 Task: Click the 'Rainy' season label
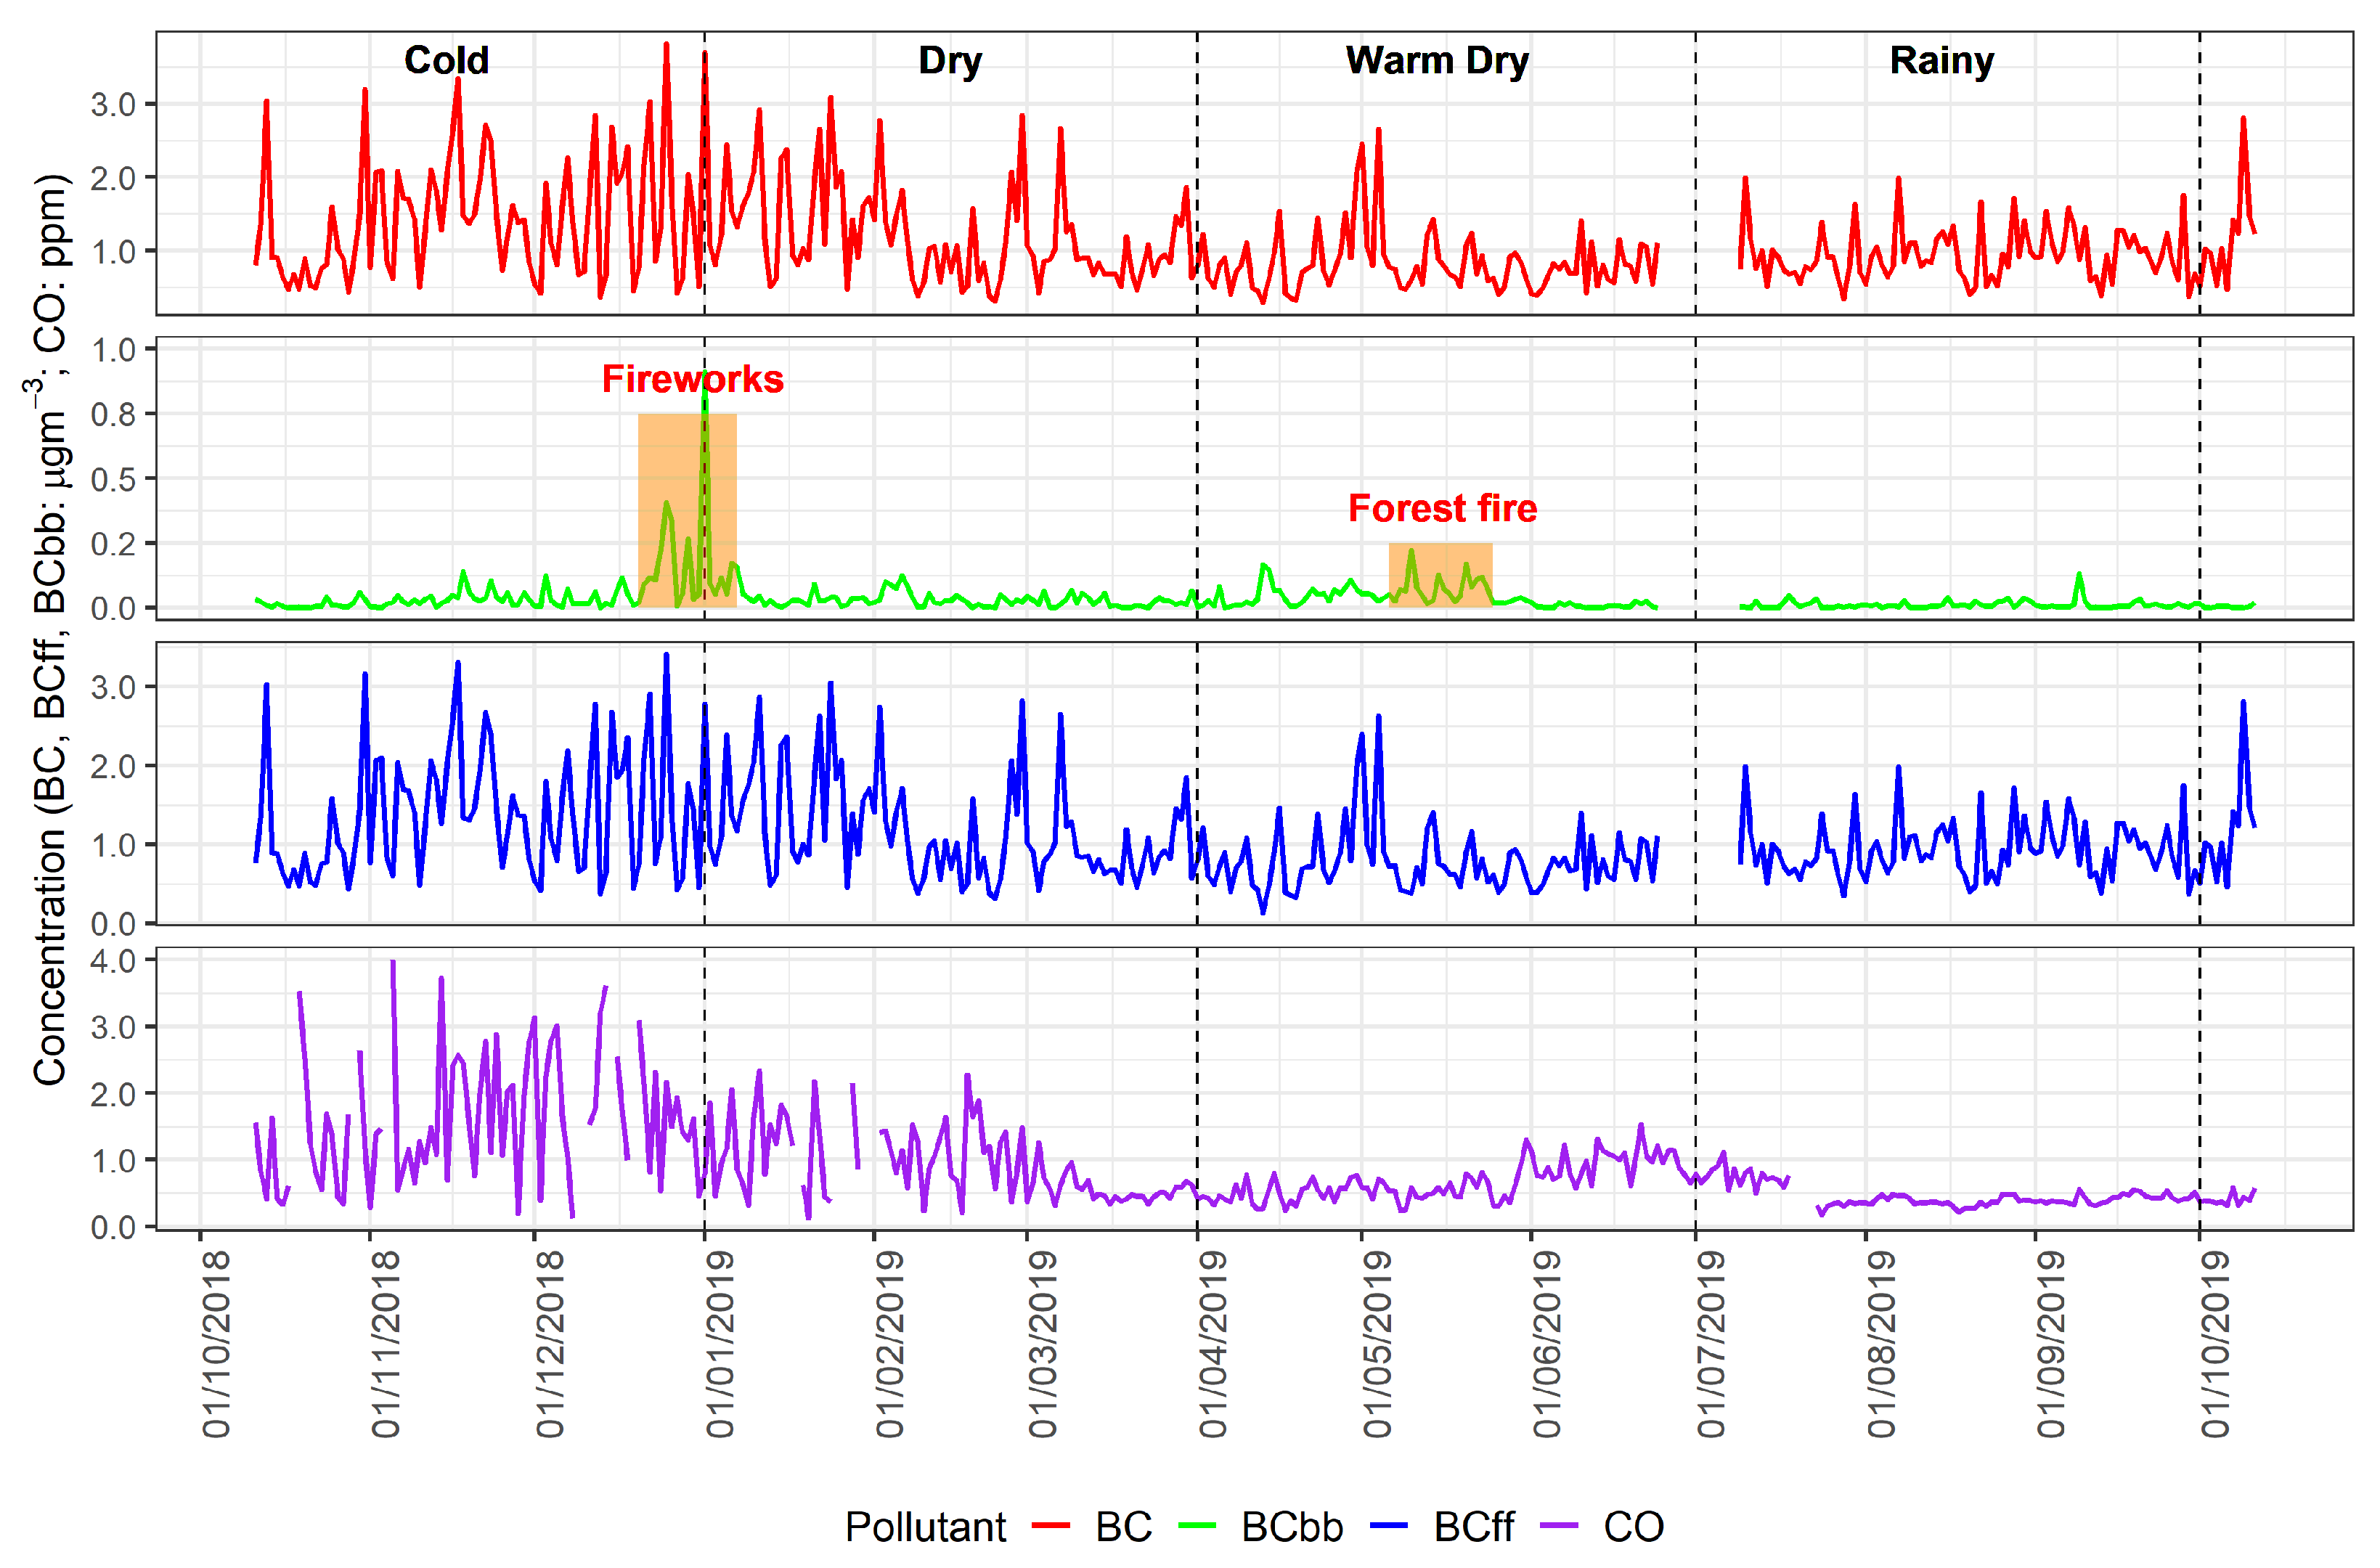(1941, 61)
